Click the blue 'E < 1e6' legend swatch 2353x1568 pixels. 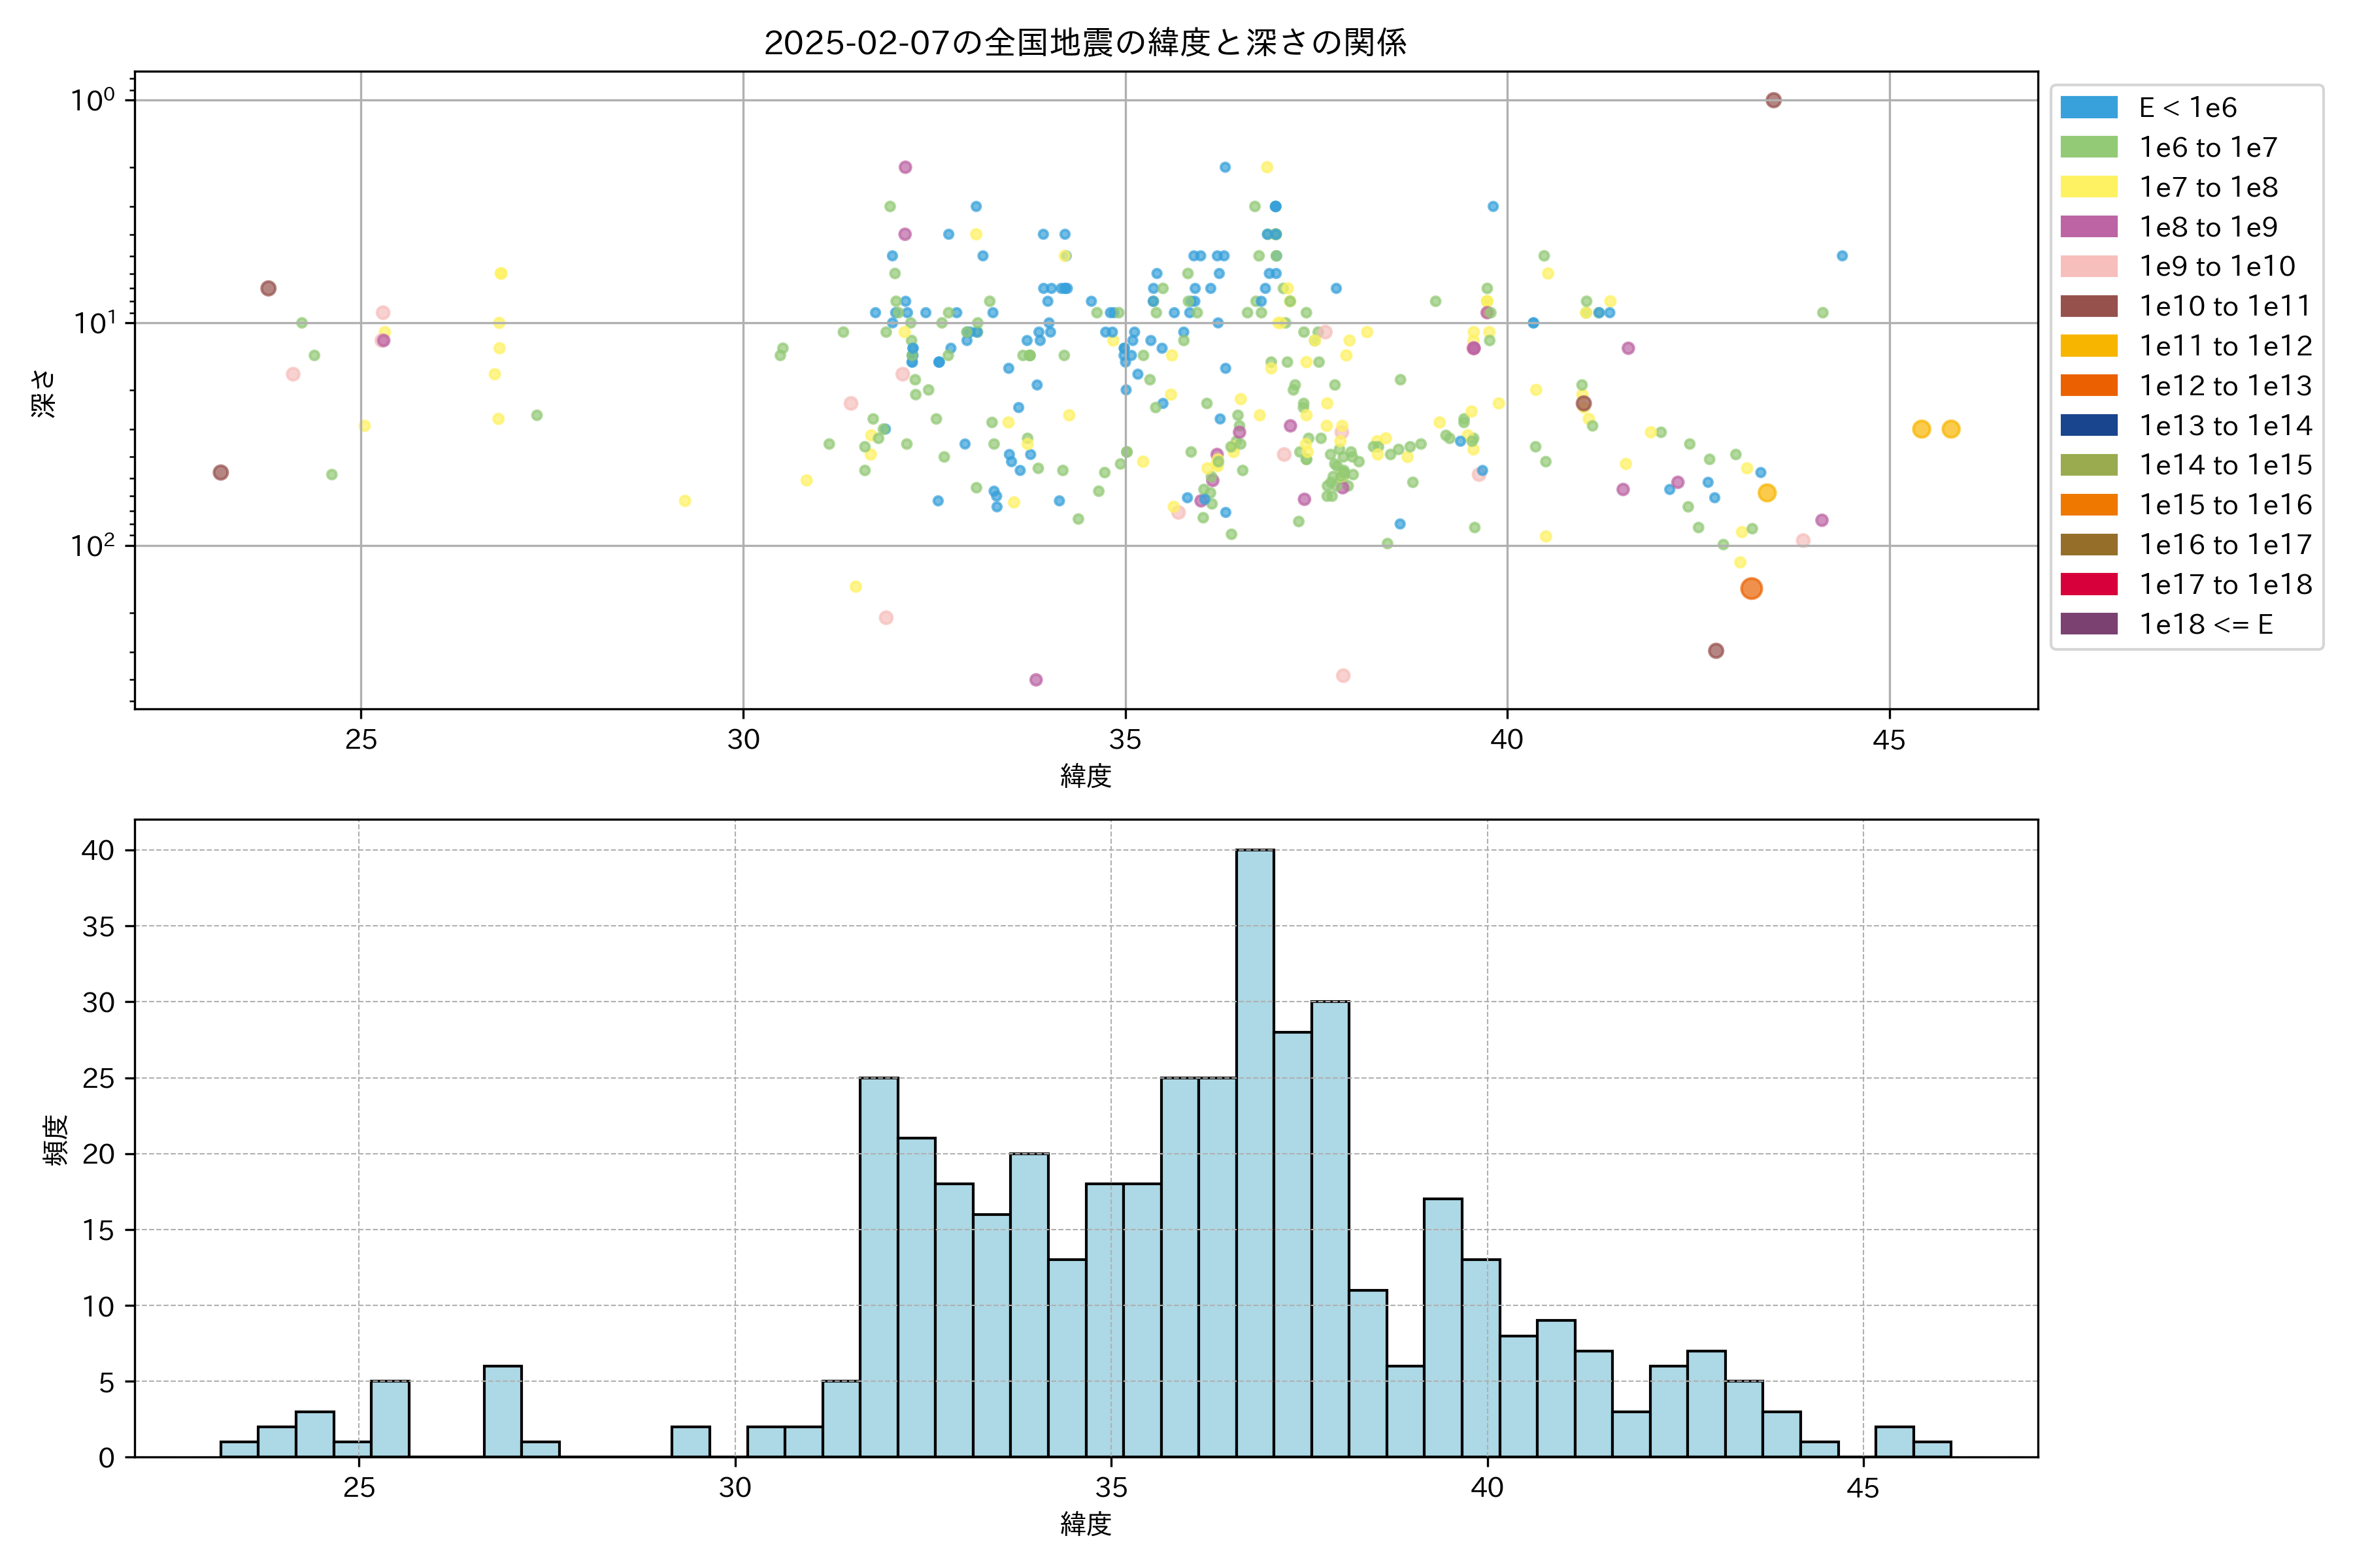(x=2088, y=108)
